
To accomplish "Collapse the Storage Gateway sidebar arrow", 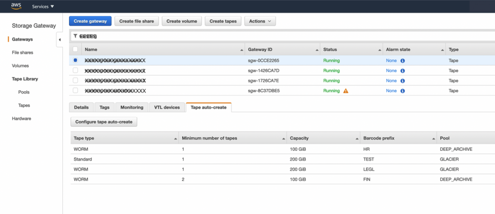I will 59,40.
